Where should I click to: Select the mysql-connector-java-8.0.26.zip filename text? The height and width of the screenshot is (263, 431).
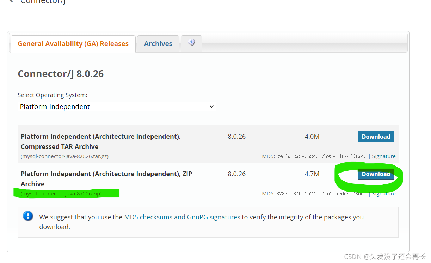(62, 194)
